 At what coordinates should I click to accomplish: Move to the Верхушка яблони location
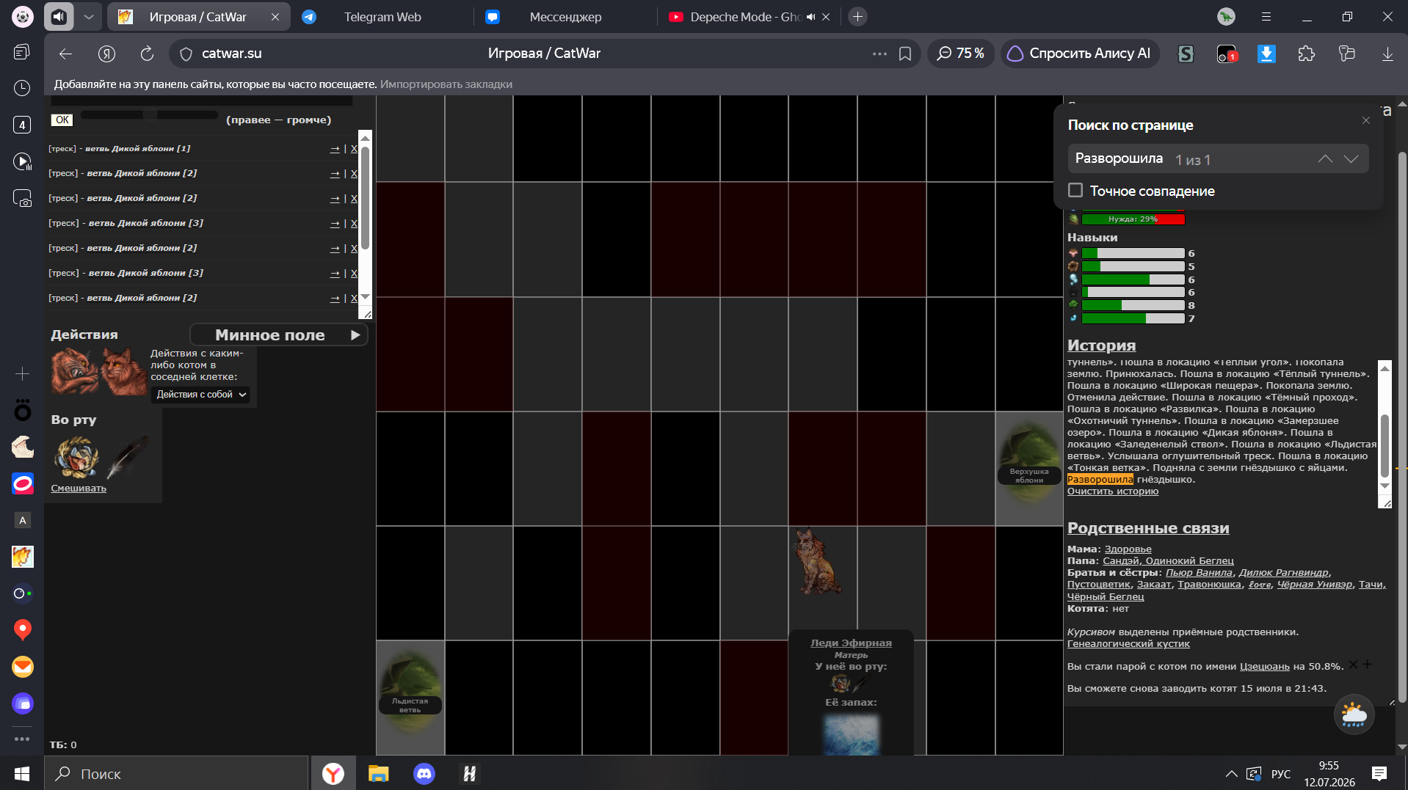coord(1028,469)
